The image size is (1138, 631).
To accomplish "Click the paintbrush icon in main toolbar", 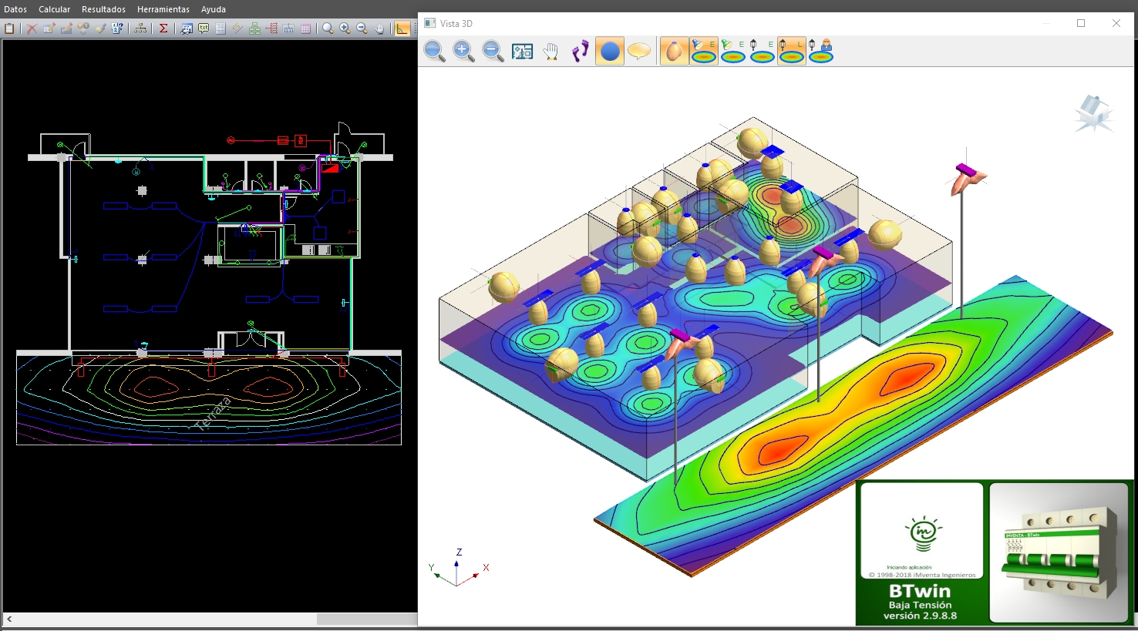I will pos(100,29).
